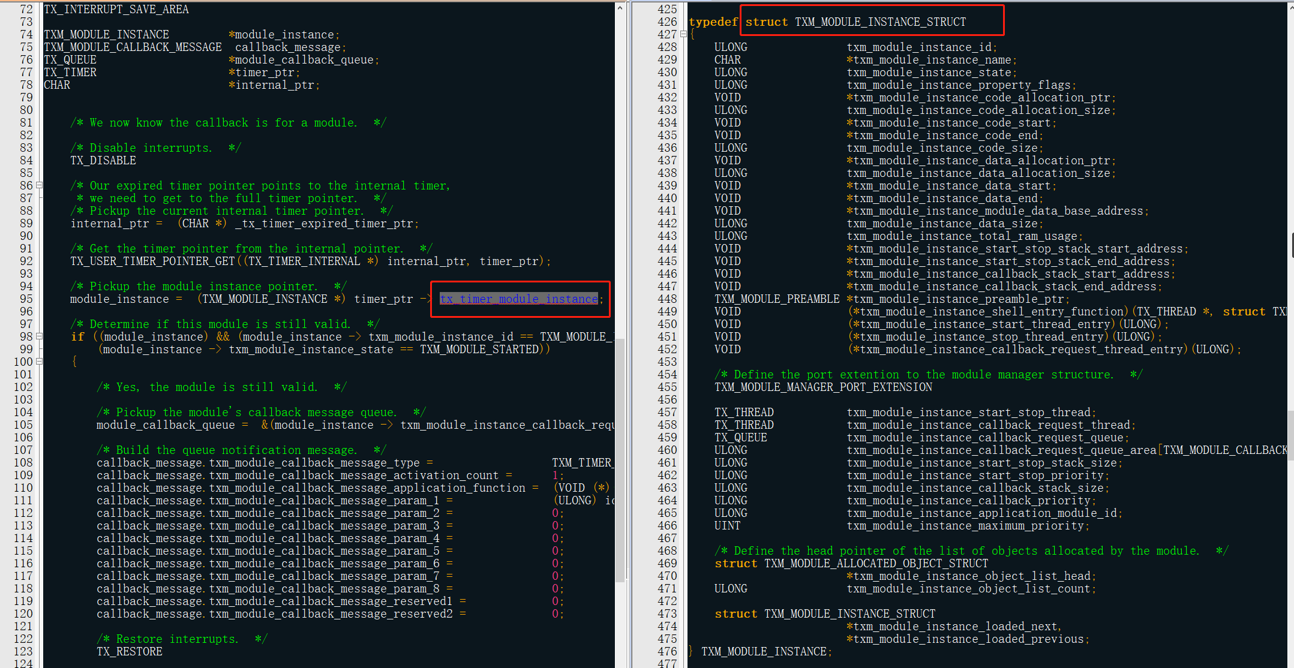Click the TX_RESTORE macro on line 123
This screenshot has width=1294, height=668.
tap(130, 652)
